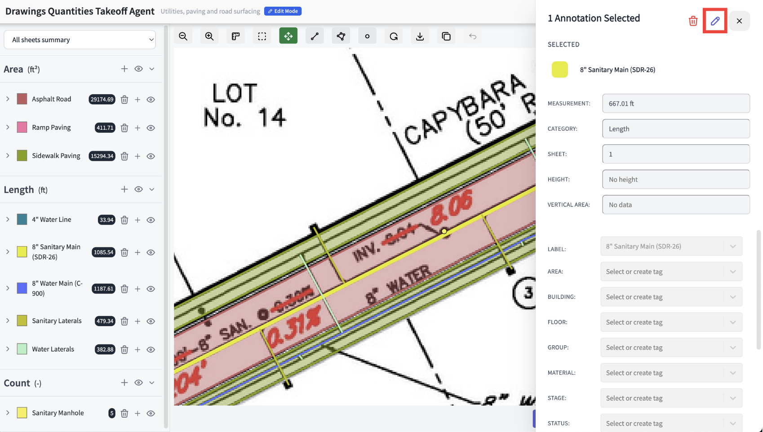Click the Asphalt Road color swatch
The image size is (763, 432).
[22, 99]
